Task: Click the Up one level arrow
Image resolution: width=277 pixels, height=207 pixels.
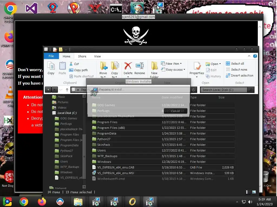Action: click(x=67, y=90)
